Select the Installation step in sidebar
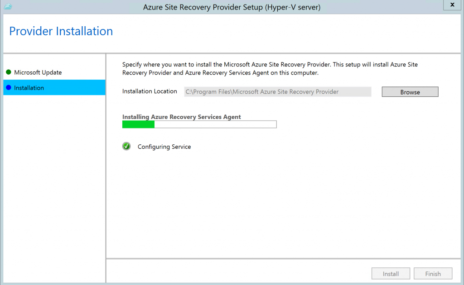Viewport: 464px width, 285px height. (x=29, y=88)
